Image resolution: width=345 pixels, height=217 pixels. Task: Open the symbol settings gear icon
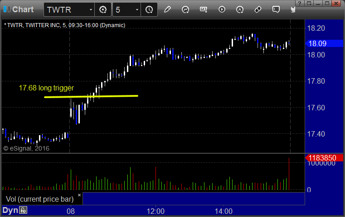click(103, 9)
